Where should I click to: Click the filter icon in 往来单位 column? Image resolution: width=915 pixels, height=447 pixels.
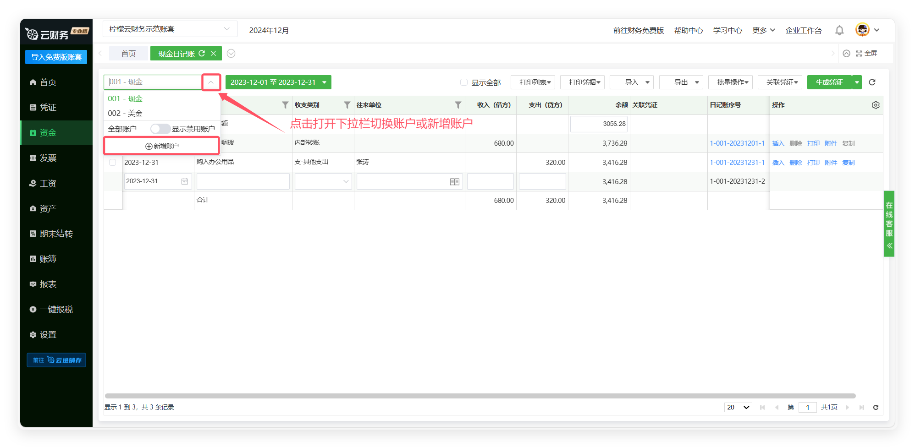457,105
